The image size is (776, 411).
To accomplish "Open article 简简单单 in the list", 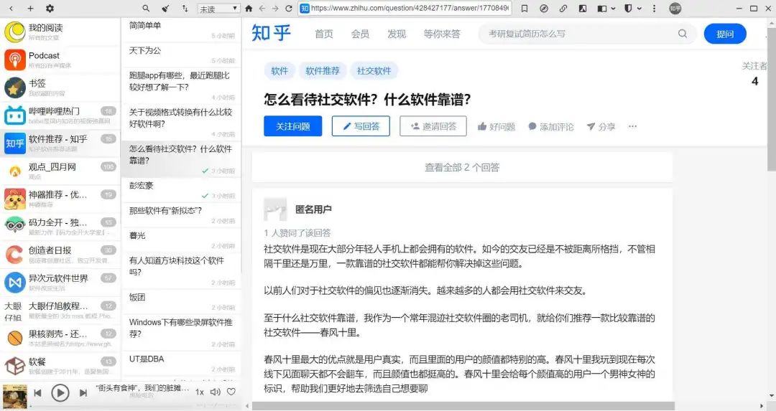I will (x=181, y=29).
